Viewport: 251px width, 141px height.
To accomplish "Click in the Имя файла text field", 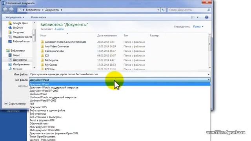I will (x=118, y=74).
